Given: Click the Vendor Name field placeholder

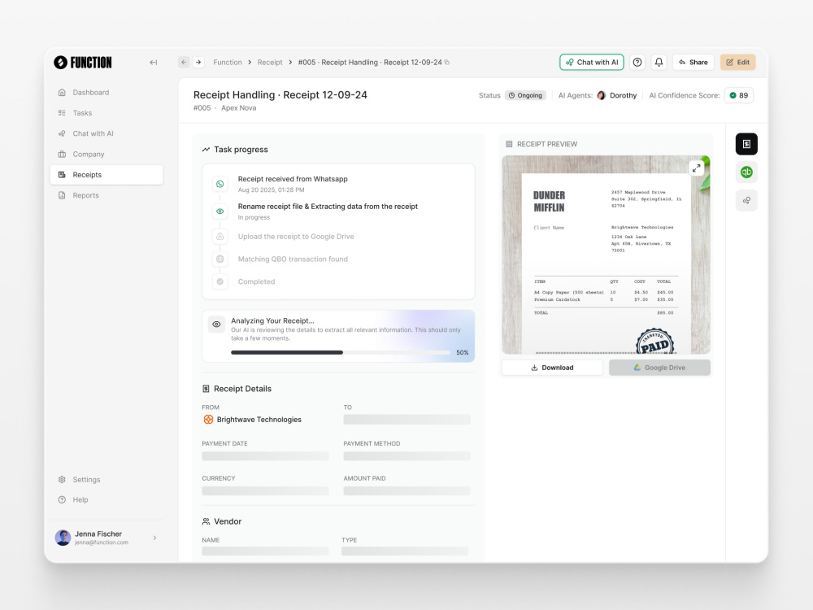Looking at the screenshot, I should click(266, 551).
